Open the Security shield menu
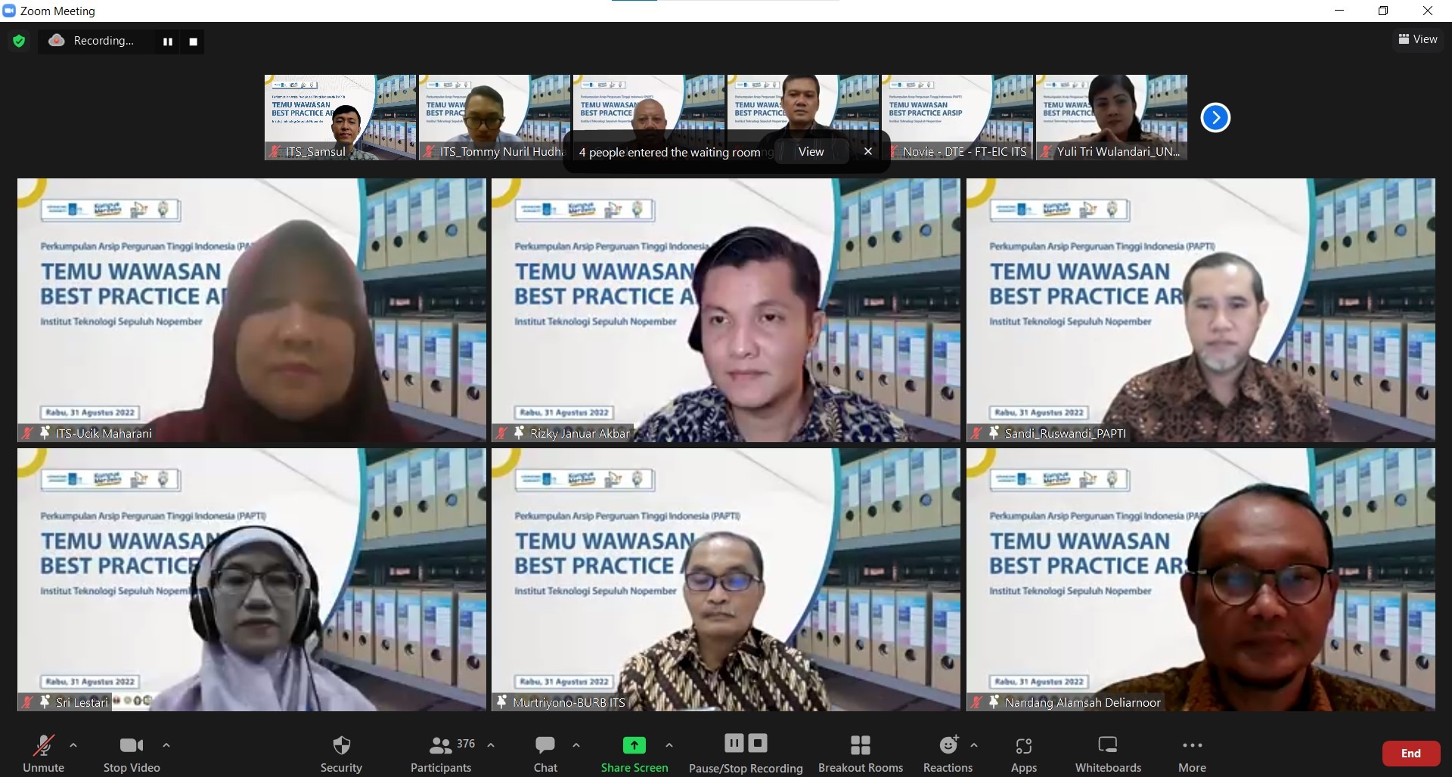This screenshot has height=777, width=1452. point(341,753)
